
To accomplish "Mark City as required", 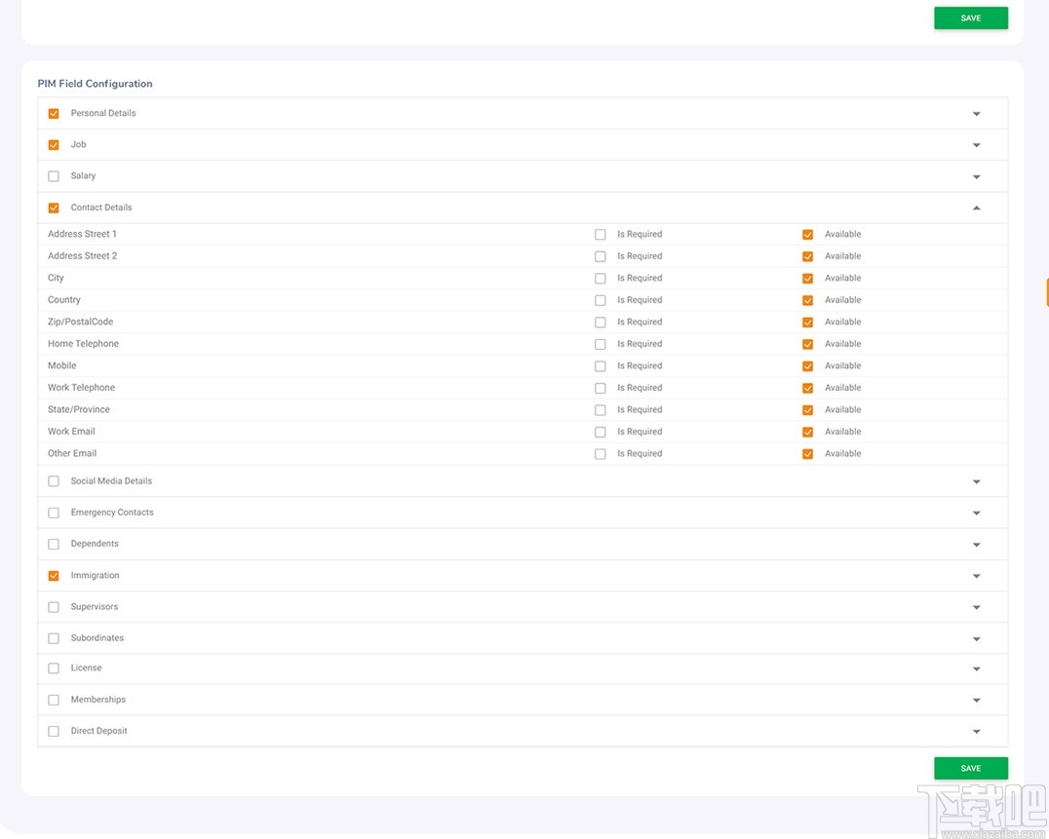I will coord(601,279).
